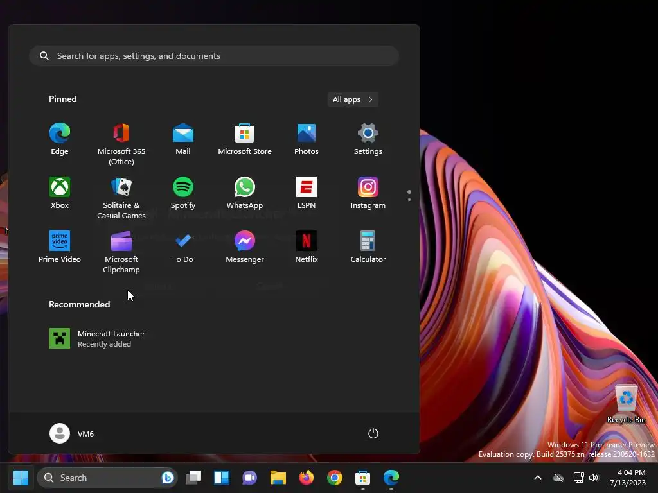The height and width of the screenshot is (493, 658).
Task: Open Microsoft Store from pinned apps
Action: point(245,139)
